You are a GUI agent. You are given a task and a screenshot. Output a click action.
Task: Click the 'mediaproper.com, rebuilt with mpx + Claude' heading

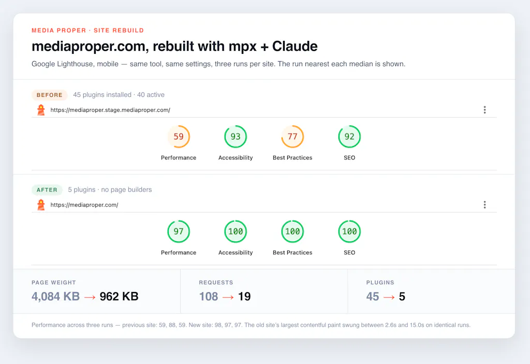click(x=174, y=47)
